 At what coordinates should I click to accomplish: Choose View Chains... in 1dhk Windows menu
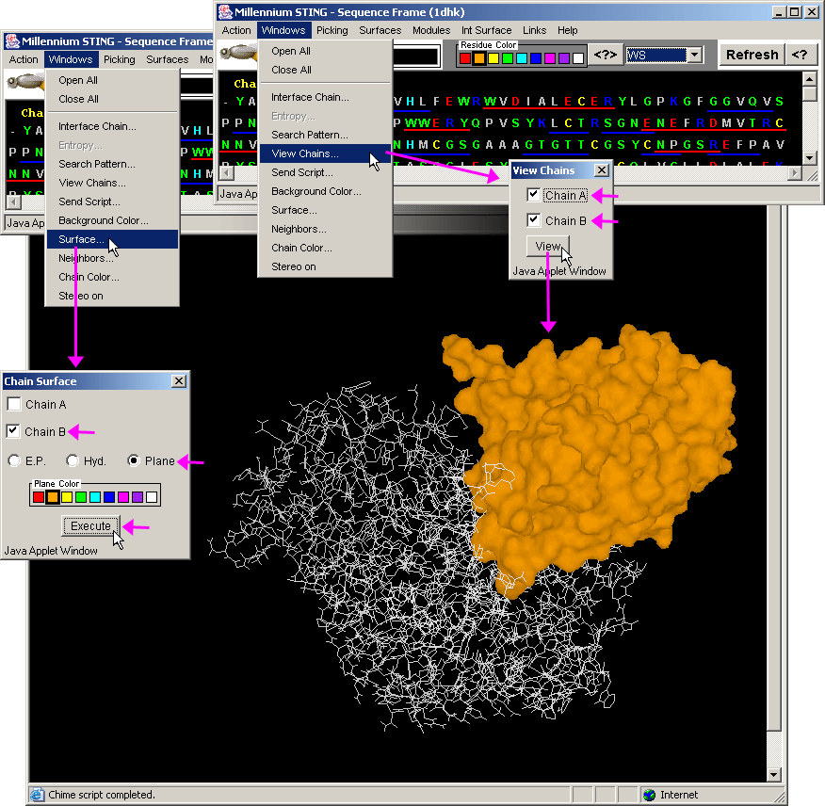coord(325,153)
